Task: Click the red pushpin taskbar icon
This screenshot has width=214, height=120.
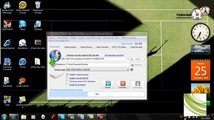Action: [53, 117]
